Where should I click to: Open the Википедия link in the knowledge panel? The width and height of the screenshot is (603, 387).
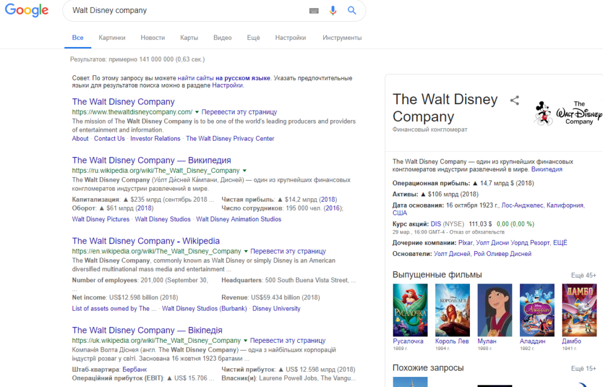(x=546, y=169)
